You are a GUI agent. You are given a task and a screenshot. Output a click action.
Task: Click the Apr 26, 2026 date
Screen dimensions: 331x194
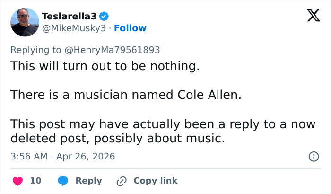click(x=86, y=156)
